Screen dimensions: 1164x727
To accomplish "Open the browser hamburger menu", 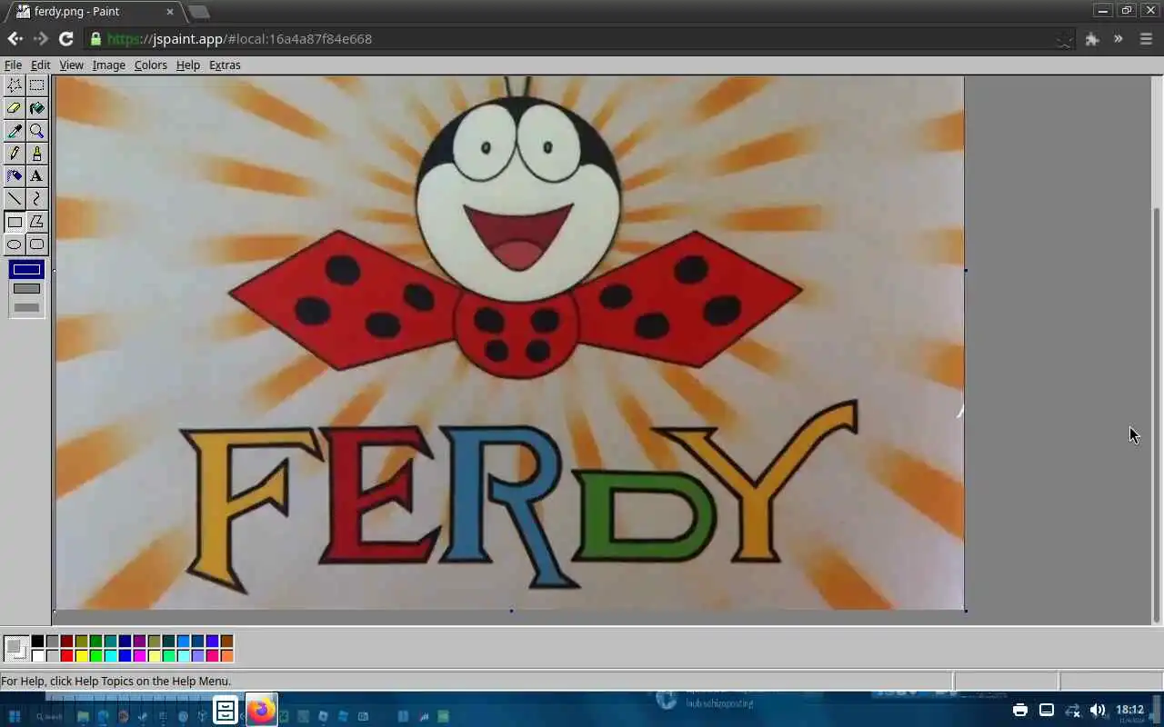I will [1146, 39].
